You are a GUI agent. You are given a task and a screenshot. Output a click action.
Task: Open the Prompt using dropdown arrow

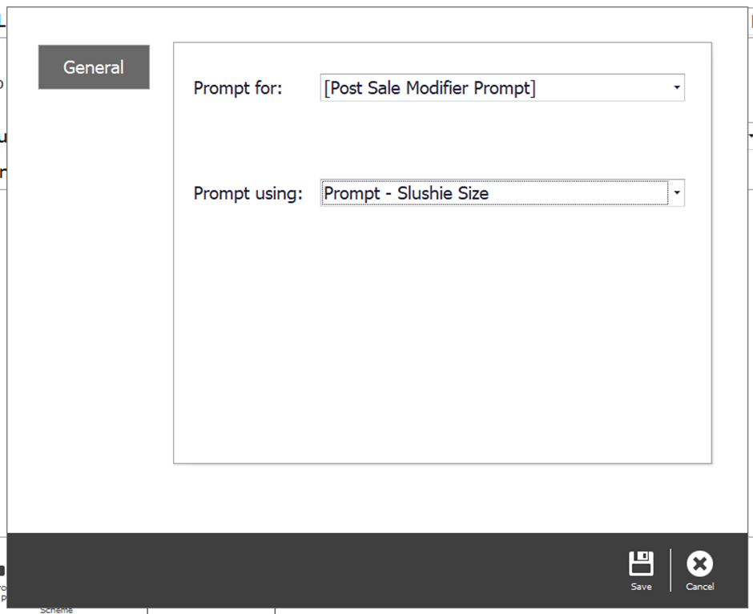coord(677,192)
